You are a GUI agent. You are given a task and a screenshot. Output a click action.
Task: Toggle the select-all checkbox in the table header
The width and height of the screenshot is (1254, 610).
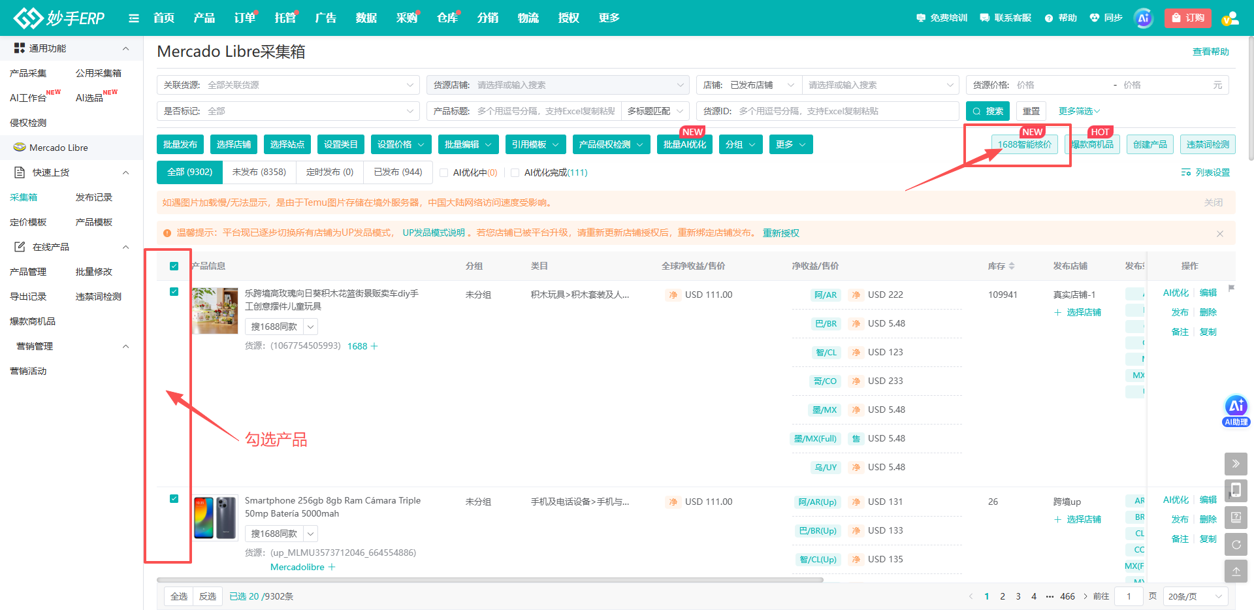[174, 266]
